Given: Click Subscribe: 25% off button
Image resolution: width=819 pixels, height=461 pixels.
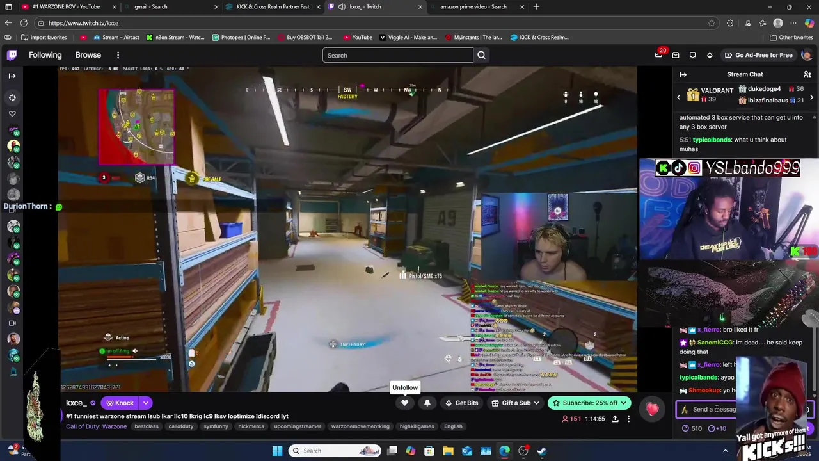Looking at the screenshot, I should [x=589, y=403].
